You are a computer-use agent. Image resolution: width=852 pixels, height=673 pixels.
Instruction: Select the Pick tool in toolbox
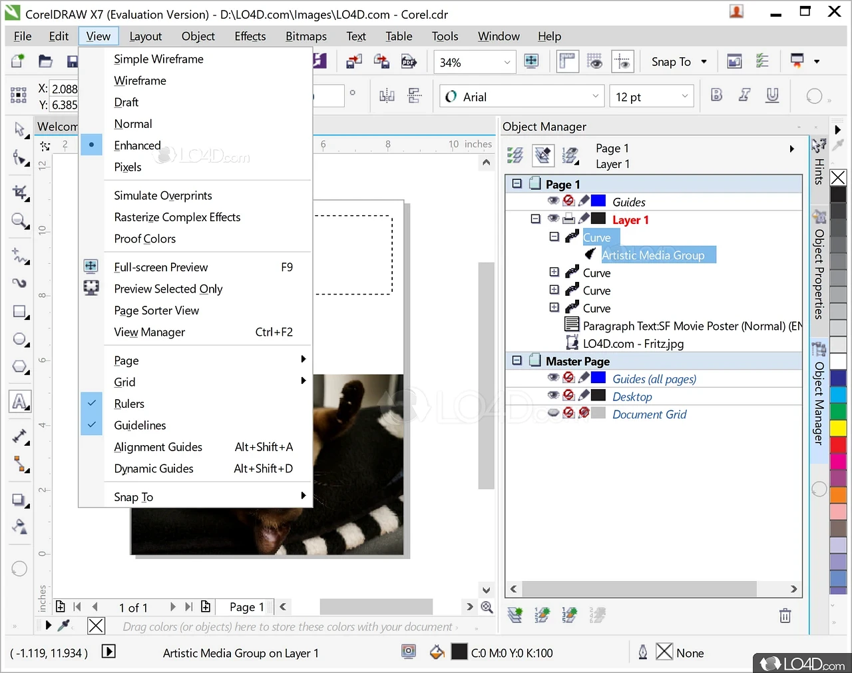tap(20, 129)
